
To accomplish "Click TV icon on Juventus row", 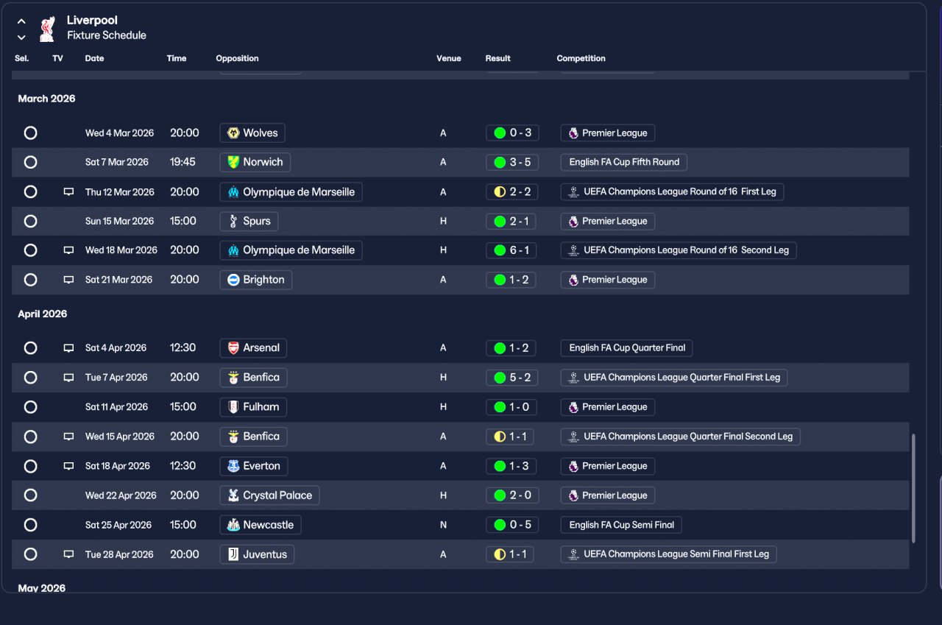I will coord(68,554).
